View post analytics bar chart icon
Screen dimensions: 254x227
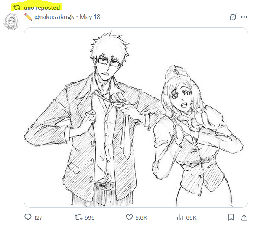pyautogui.click(x=180, y=217)
